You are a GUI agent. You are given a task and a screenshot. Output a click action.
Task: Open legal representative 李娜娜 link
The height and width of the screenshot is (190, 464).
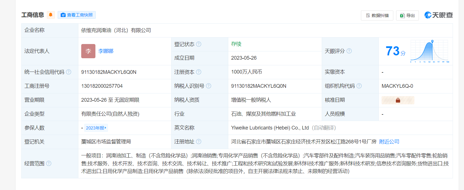click(x=106, y=51)
